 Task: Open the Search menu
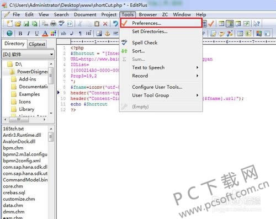pyautogui.click(x=61, y=14)
